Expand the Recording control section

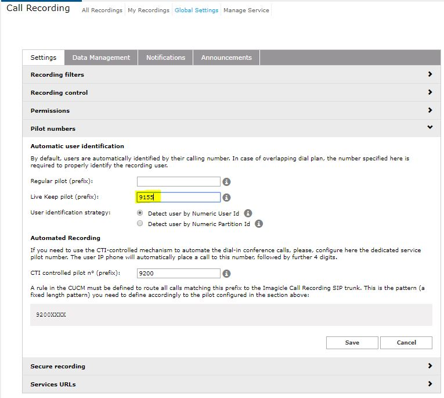(x=429, y=92)
